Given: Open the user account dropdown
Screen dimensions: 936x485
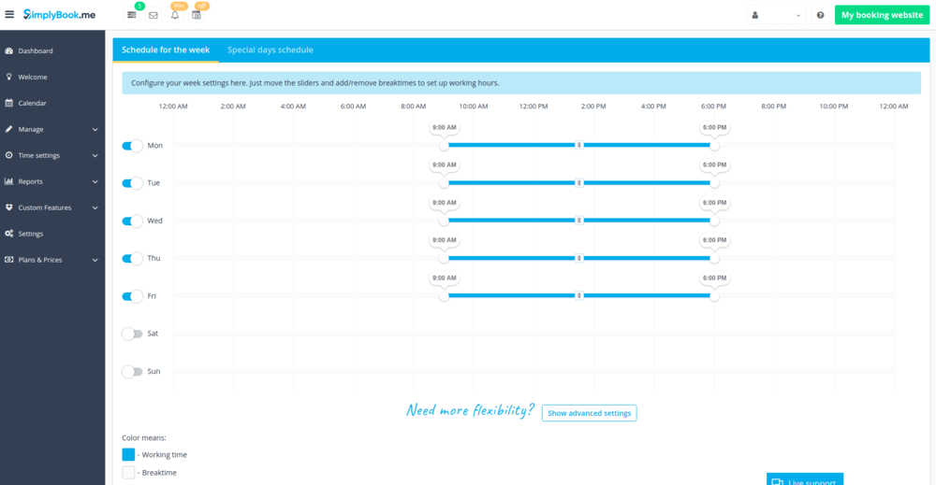Looking at the screenshot, I should click(x=776, y=15).
